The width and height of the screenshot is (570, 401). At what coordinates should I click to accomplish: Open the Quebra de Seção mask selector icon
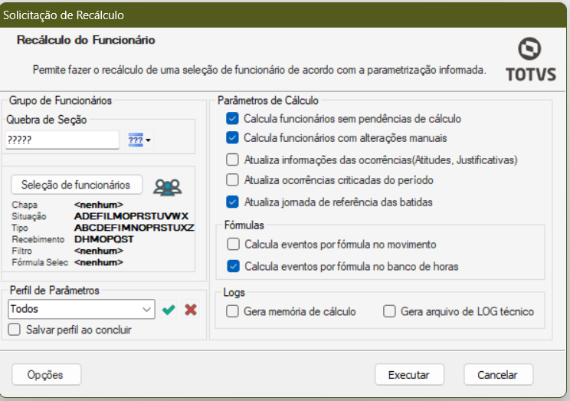[x=139, y=140]
